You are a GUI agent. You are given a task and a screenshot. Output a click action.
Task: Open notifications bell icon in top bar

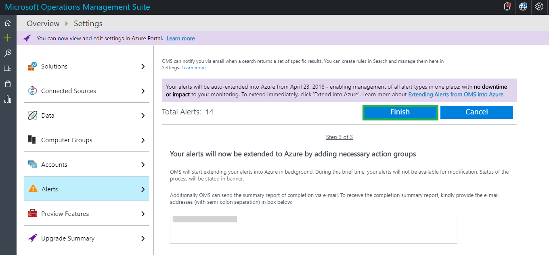point(507,6)
